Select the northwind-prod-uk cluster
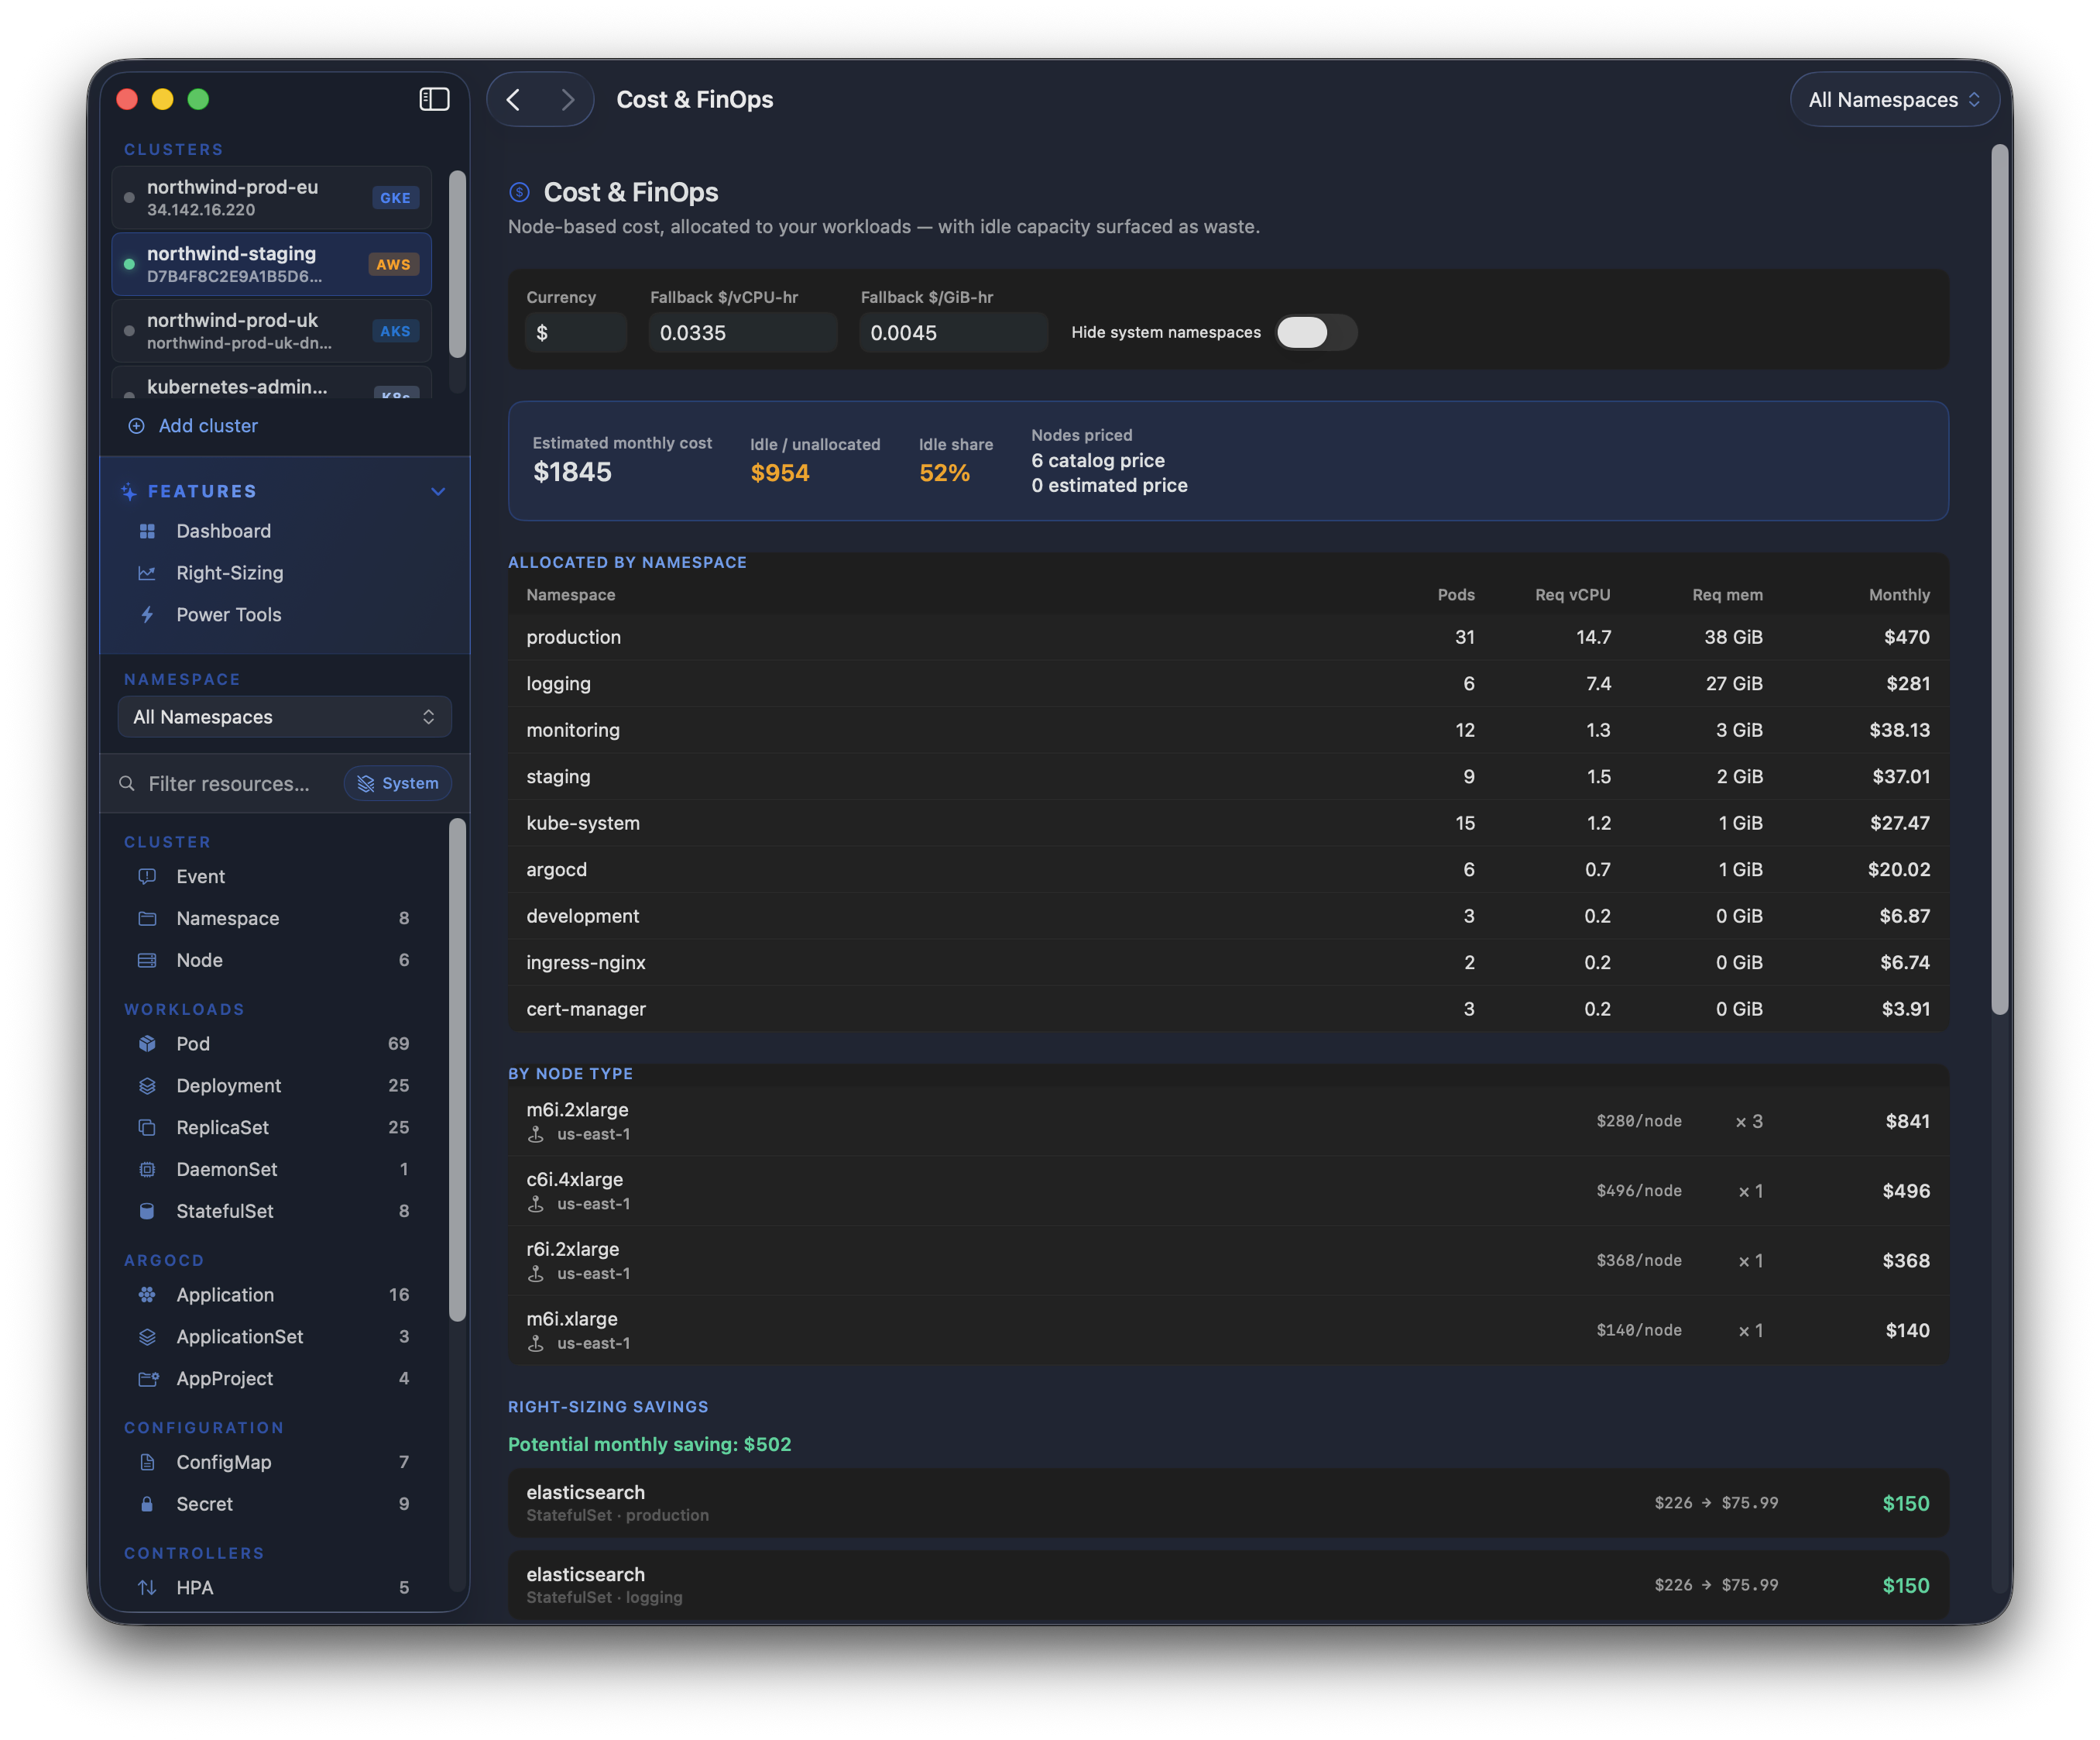 (272, 330)
